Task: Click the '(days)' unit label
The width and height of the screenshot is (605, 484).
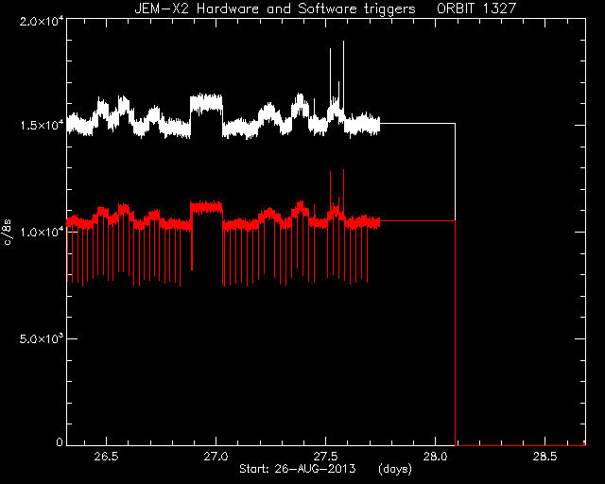Action: click(395, 469)
